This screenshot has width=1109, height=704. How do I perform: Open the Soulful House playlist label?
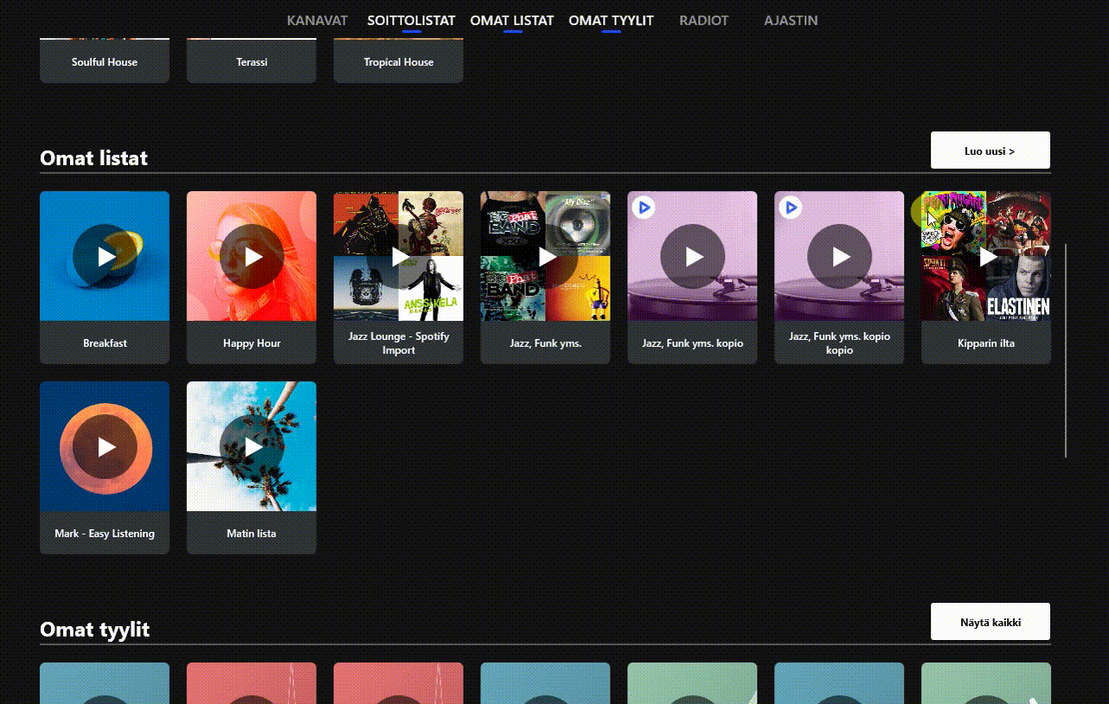(x=105, y=62)
